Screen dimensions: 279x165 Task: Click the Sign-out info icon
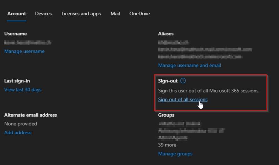183,81
